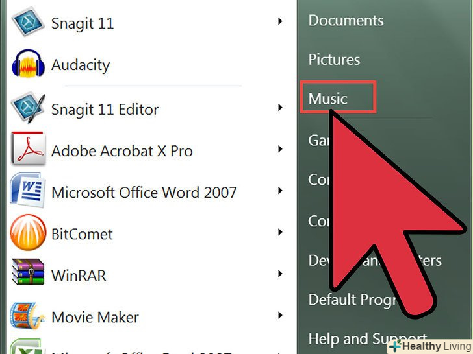Select Pictures in the Start menu
Viewport: 473px width, 354px height.
click(334, 60)
